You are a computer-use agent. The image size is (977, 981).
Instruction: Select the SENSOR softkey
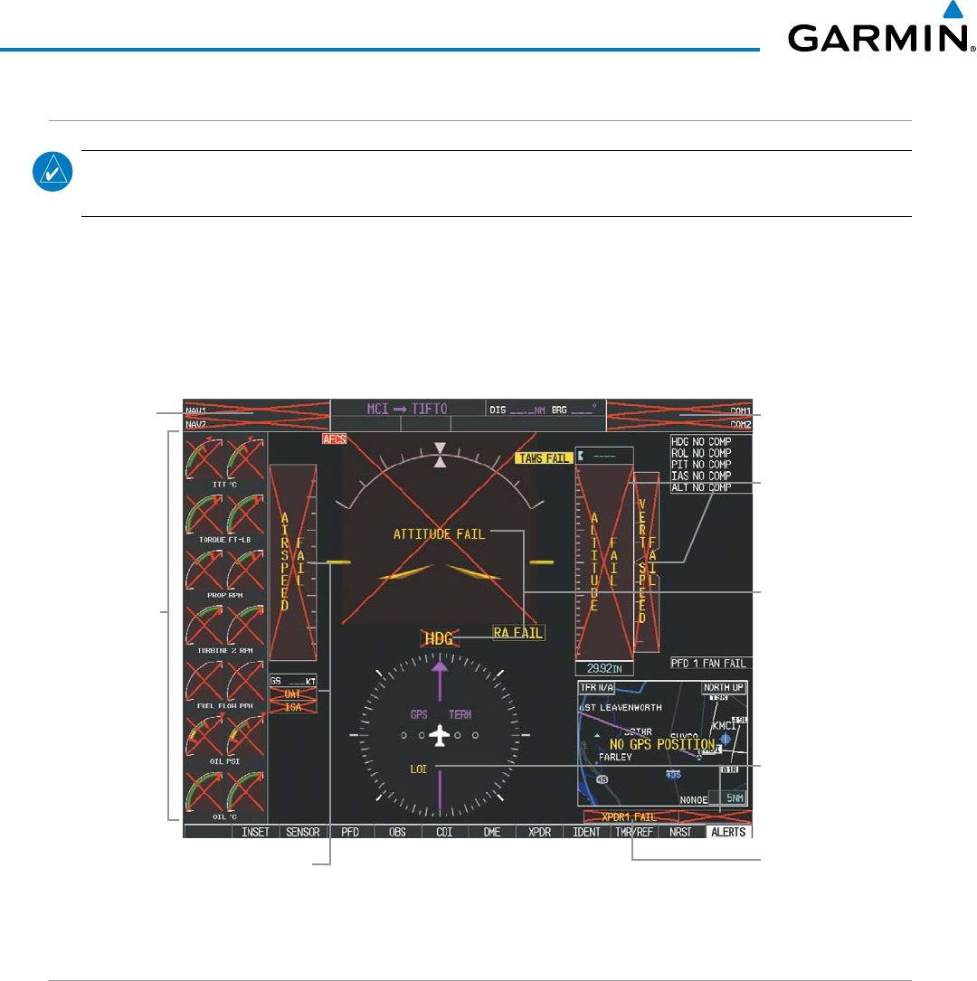tap(303, 832)
